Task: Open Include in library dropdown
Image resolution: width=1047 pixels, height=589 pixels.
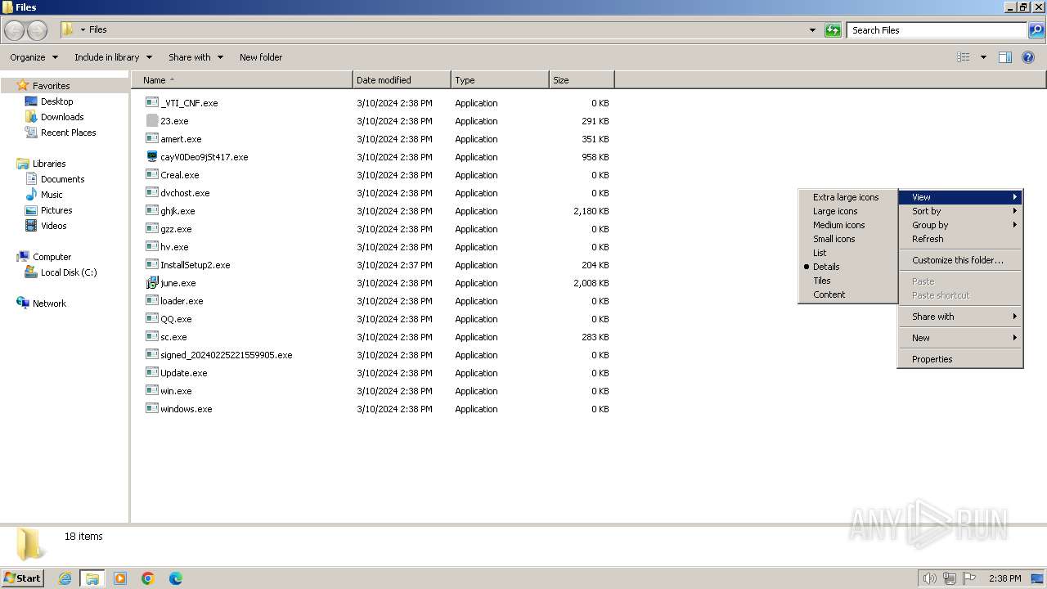Action: click(x=113, y=57)
